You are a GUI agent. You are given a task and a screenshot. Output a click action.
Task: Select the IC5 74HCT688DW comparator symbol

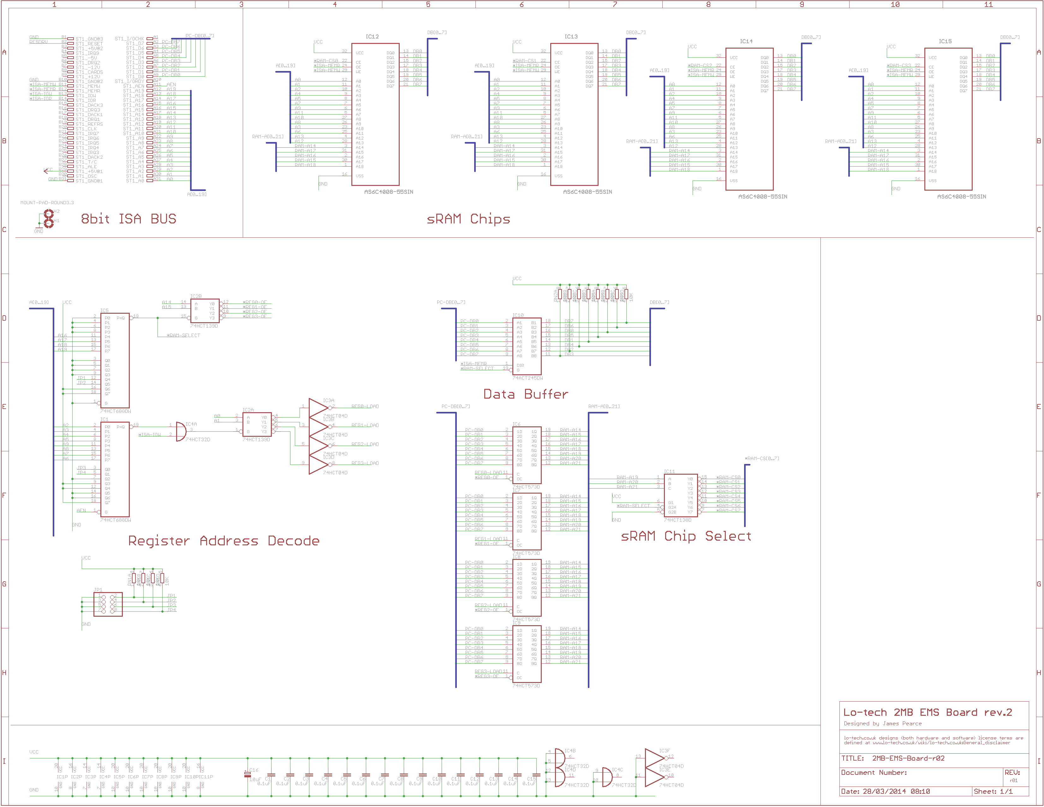coord(115,361)
